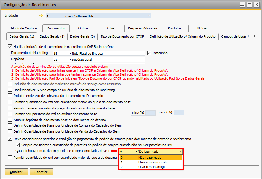Check Incluir o endereço de cobrança
This screenshot has width=262, height=179.
pyautogui.click(x=10, y=96)
